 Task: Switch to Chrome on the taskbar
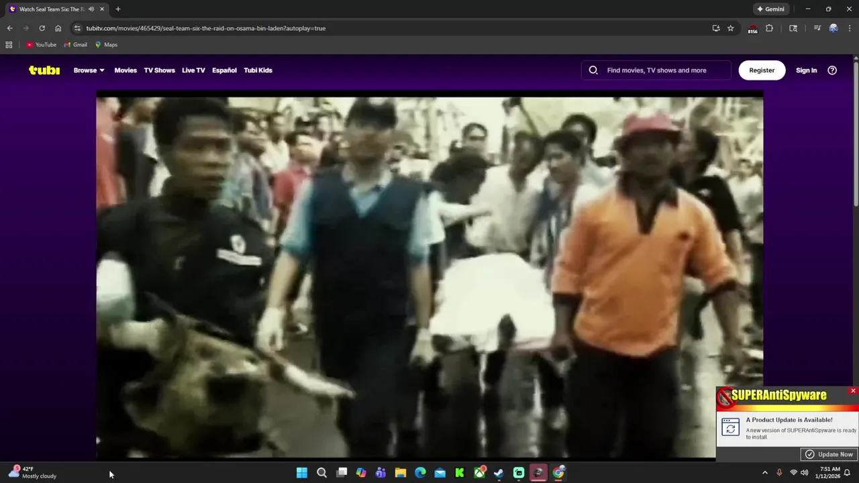pyautogui.click(x=558, y=473)
